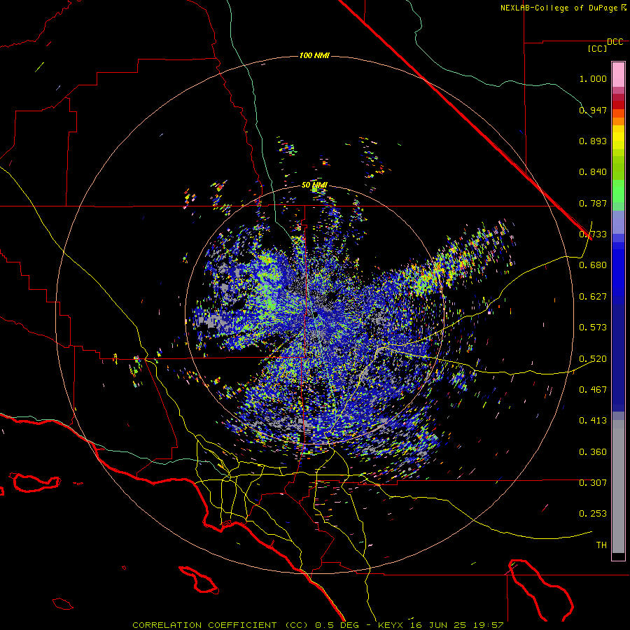Click the 0.840 legend value

coord(593,172)
